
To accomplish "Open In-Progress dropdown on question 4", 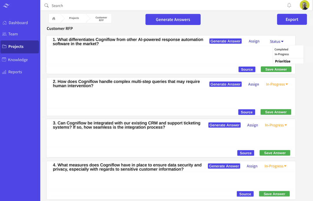I will point(276,166).
